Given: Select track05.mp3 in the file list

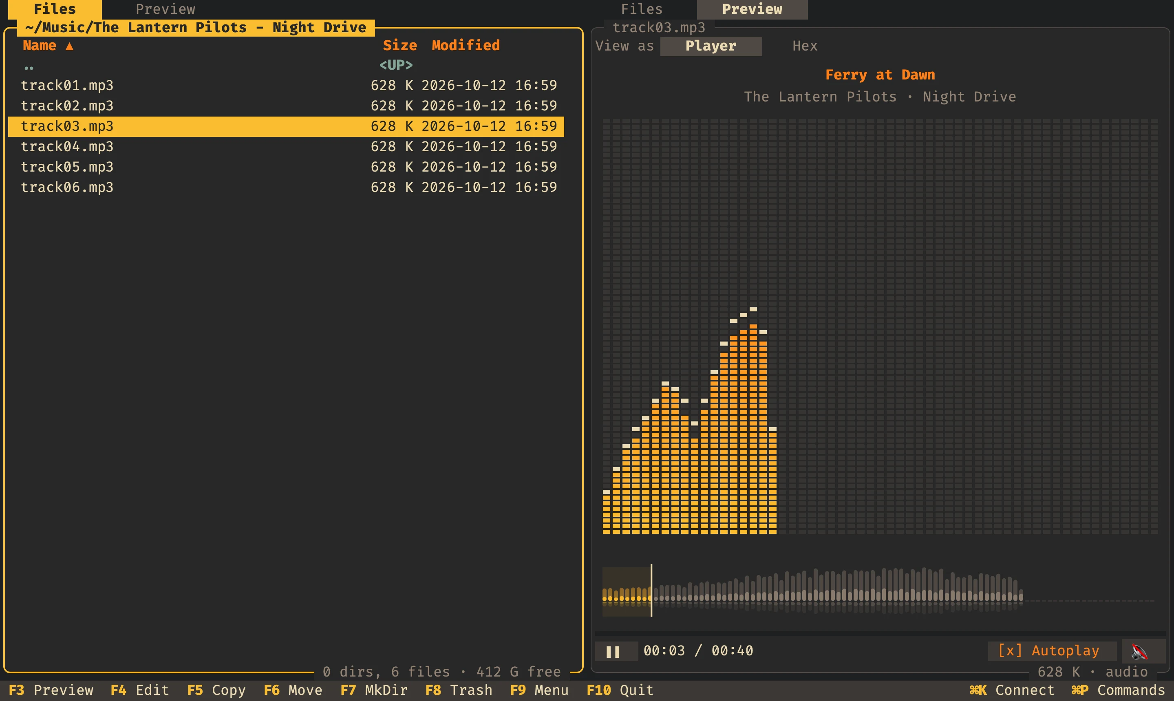Looking at the screenshot, I should tap(286, 167).
